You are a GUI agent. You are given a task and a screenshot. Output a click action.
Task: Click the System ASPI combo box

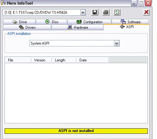[x=75, y=43]
